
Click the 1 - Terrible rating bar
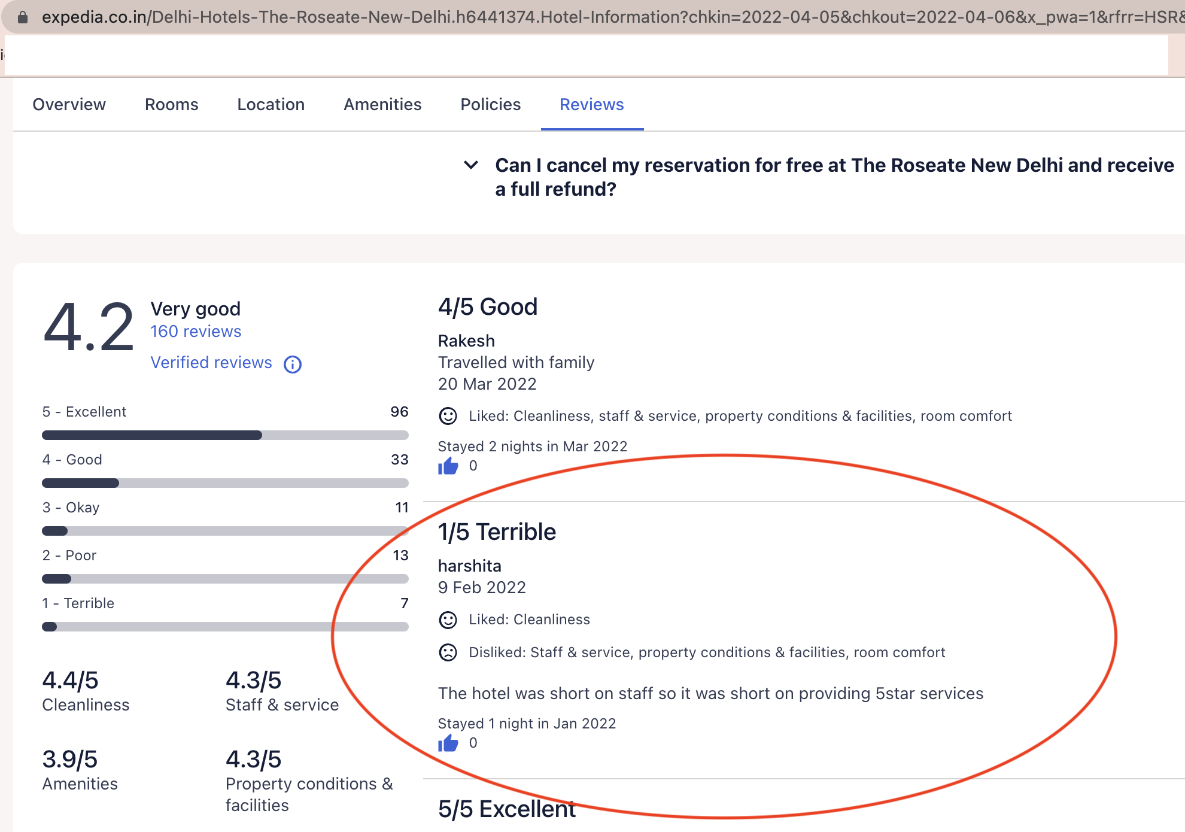tap(225, 627)
